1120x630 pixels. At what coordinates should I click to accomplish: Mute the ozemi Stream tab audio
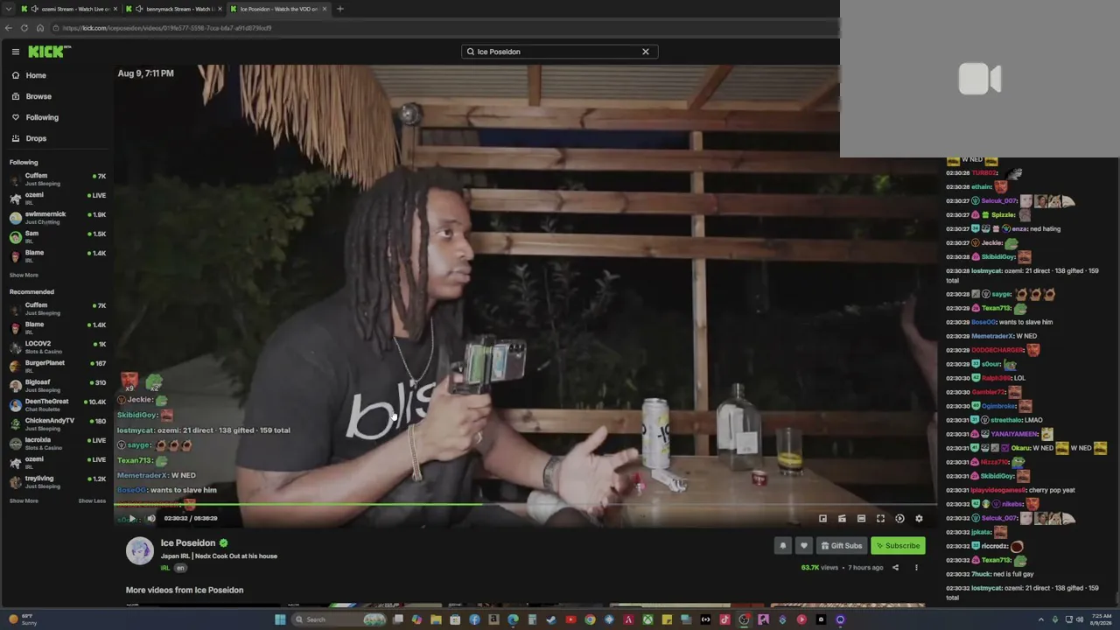[x=35, y=9]
